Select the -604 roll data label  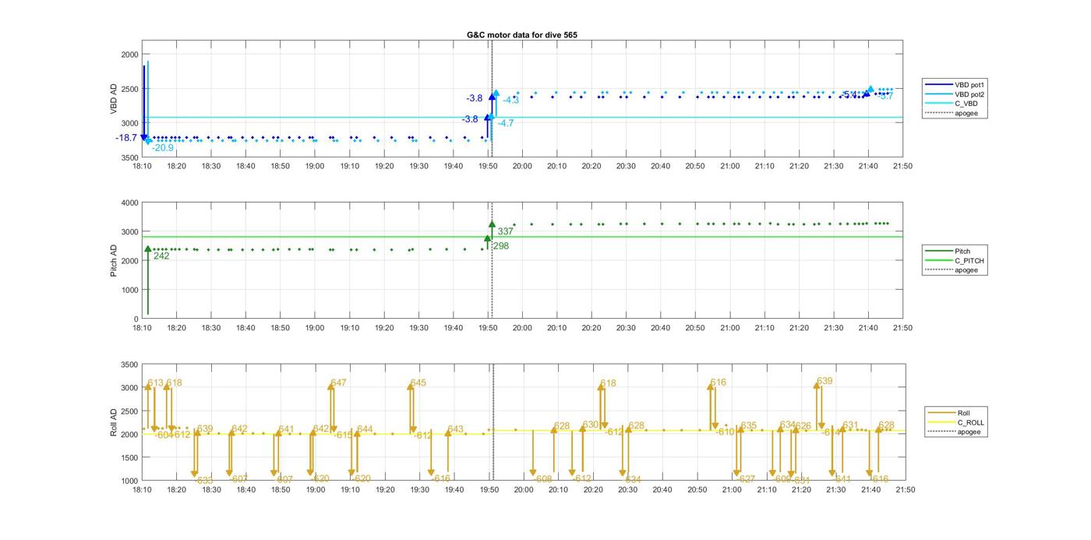tap(162, 436)
